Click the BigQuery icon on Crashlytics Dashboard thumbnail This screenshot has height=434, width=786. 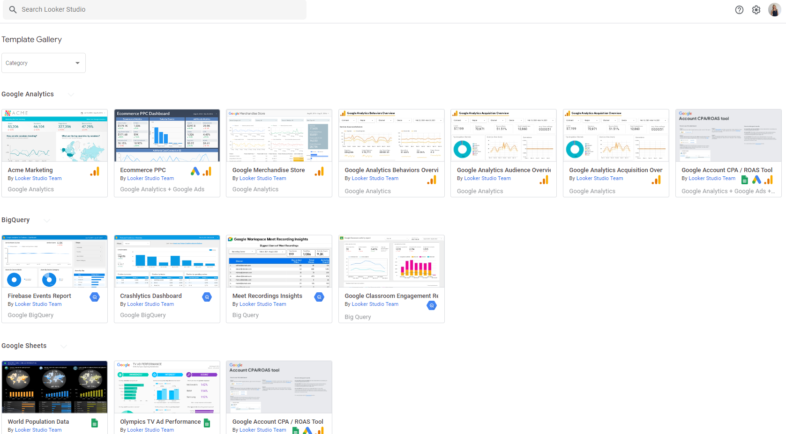click(207, 297)
